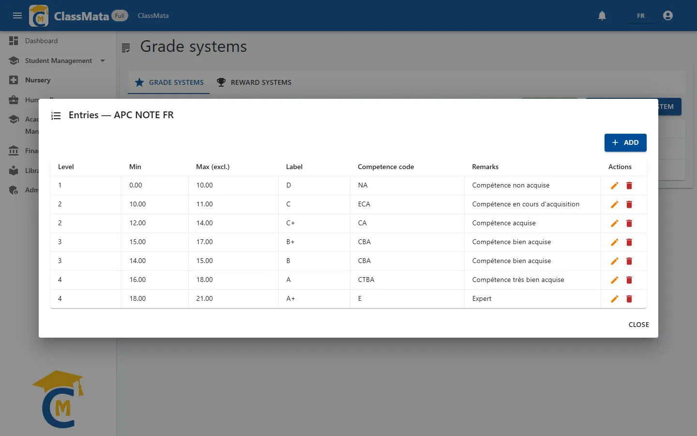Click the Max value 21.00 cell
The height and width of the screenshot is (436, 697).
pos(233,298)
